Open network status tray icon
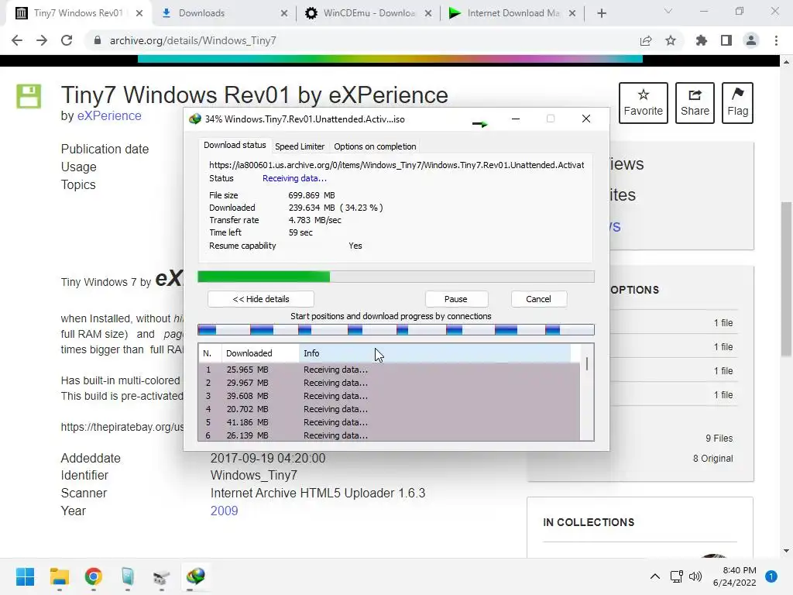This screenshot has width=793, height=595. pos(676,576)
